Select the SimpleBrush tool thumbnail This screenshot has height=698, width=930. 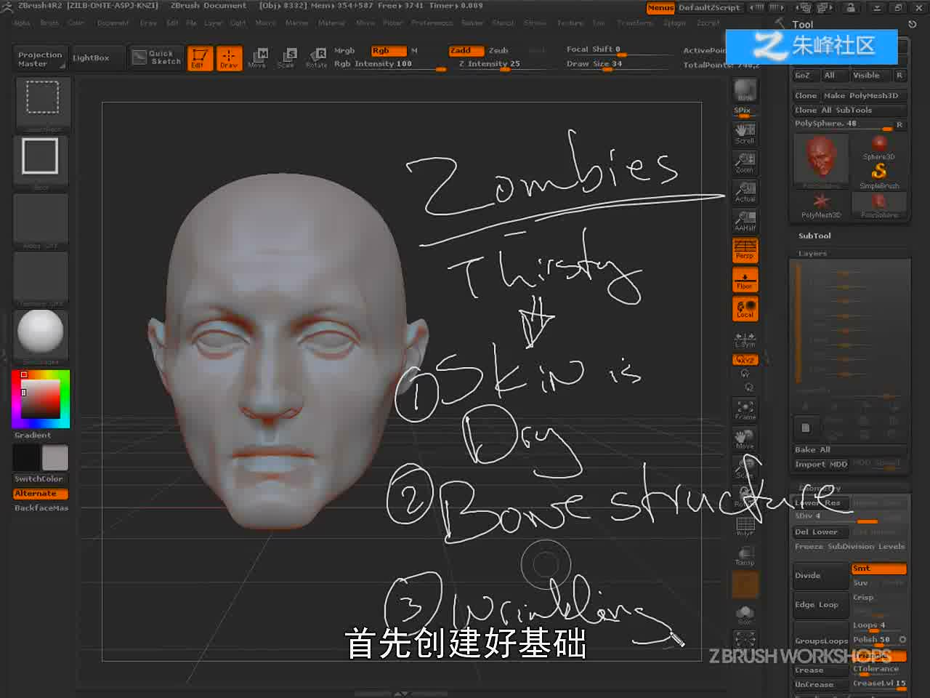(879, 175)
